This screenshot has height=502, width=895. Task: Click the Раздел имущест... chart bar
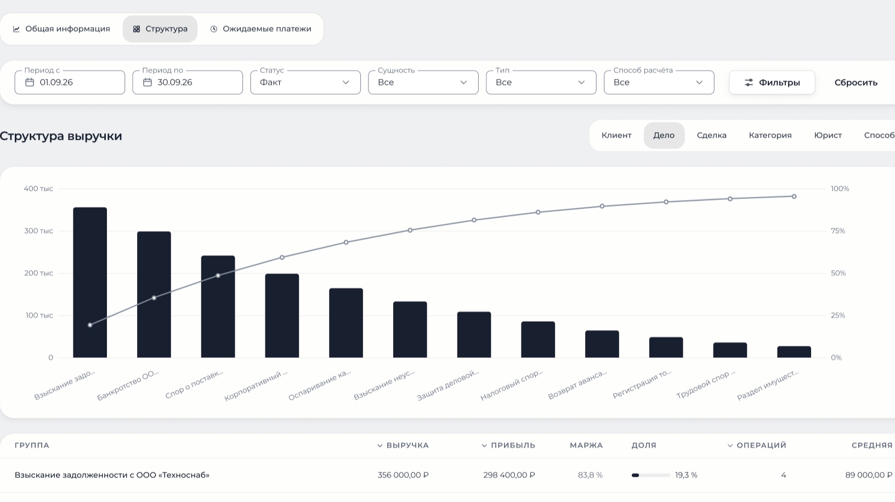coord(794,352)
